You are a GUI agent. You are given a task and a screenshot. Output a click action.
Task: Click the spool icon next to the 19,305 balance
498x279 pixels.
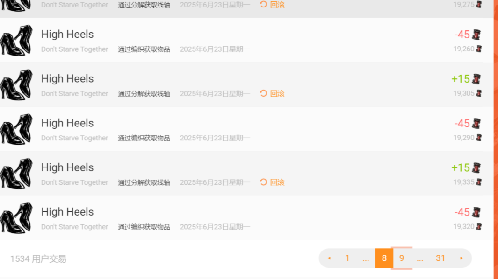coord(479,93)
